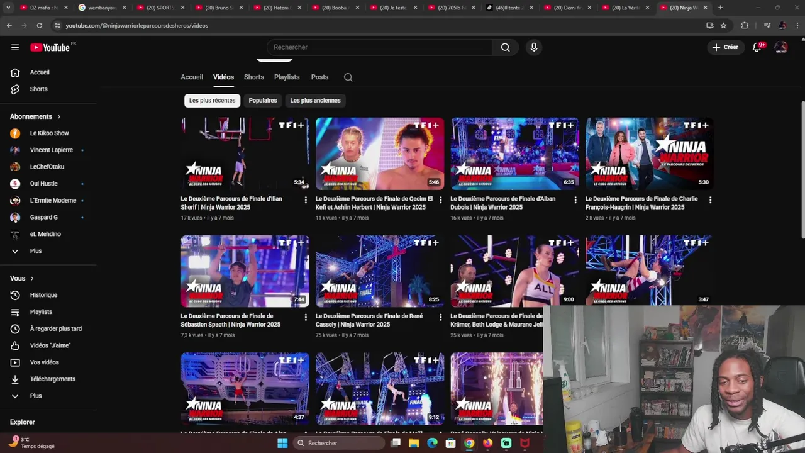Go to YouTube home via logo
This screenshot has height=453, width=805.
coord(50,47)
